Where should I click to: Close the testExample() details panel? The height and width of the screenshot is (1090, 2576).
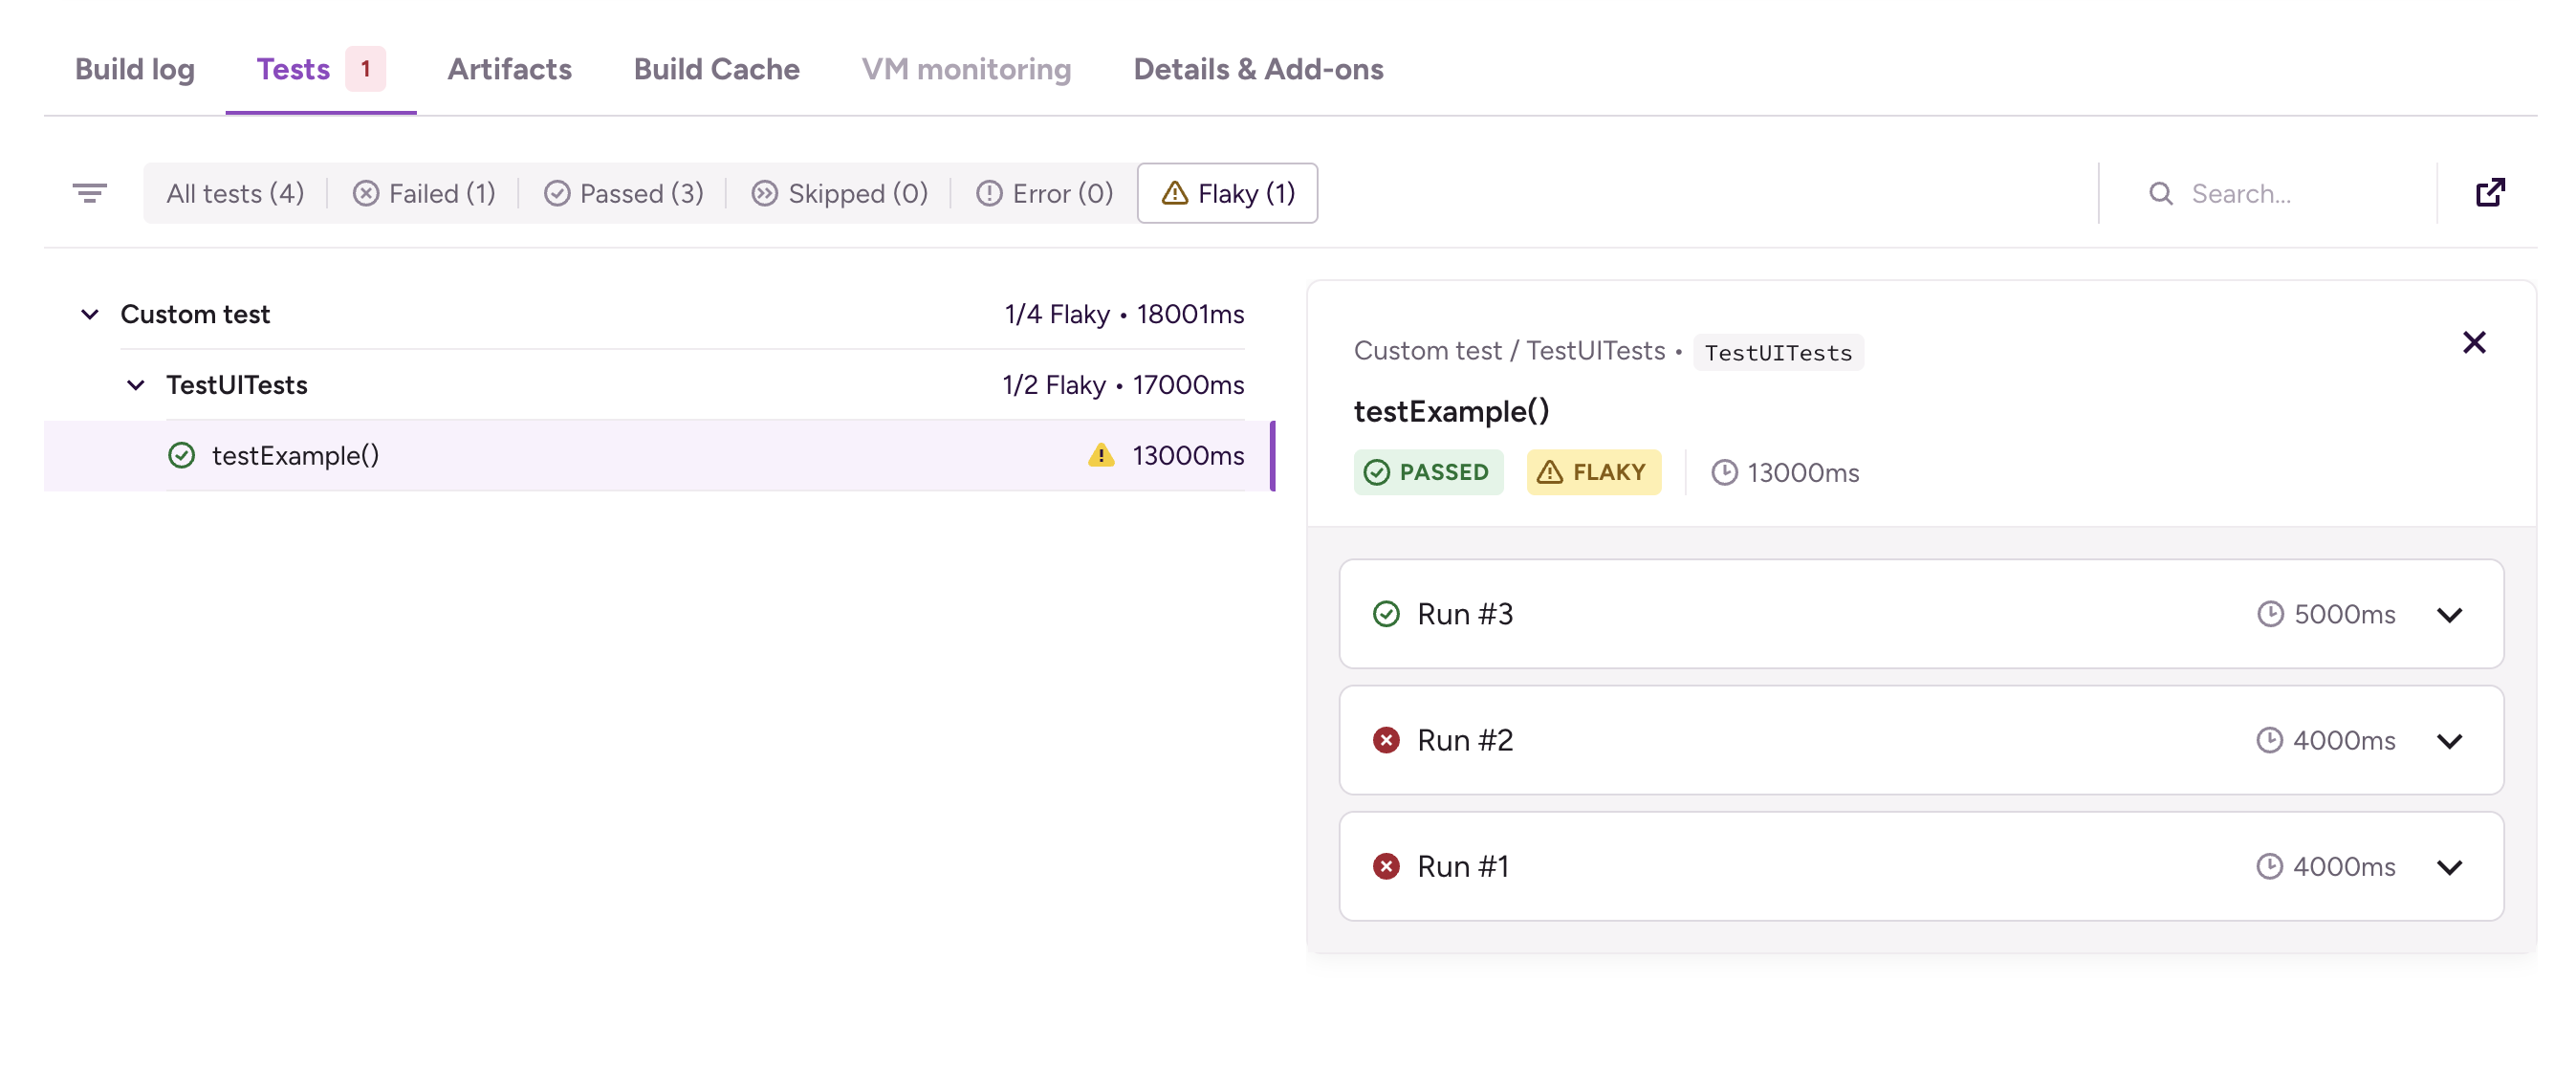click(2473, 343)
